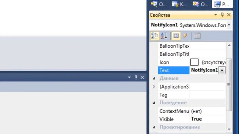Collapse the Проектирование category

(154, 127)
